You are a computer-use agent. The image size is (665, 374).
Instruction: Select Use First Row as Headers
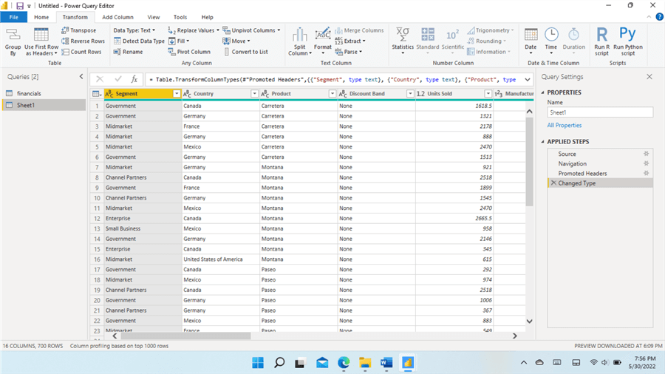41,41
